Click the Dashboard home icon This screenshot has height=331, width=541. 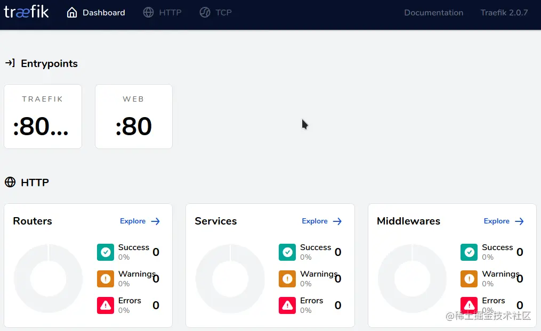point(72,12)
